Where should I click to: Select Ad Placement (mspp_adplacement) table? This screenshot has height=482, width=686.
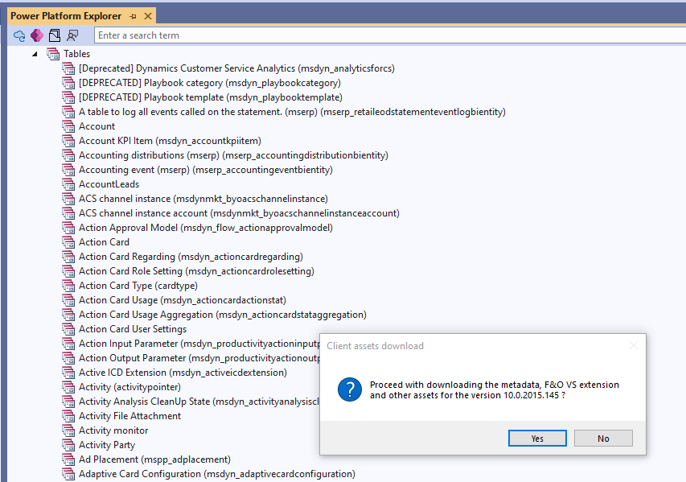click(x=154, y=459)
